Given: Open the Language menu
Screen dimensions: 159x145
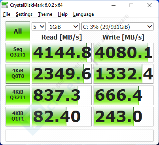Looking at the screenshot, I should [x=83, y=14].
